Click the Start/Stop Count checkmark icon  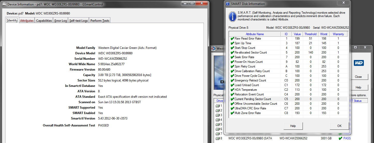tap(232, 48)
